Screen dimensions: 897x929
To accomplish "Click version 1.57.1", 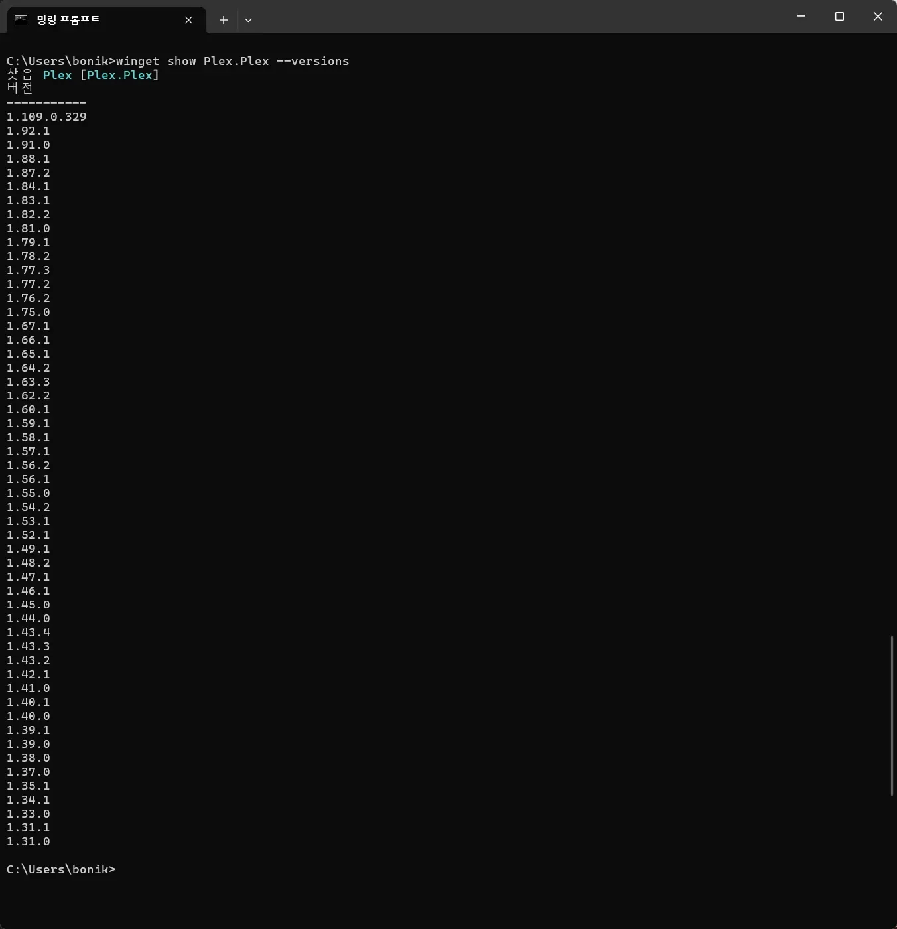I will [29, 451].
